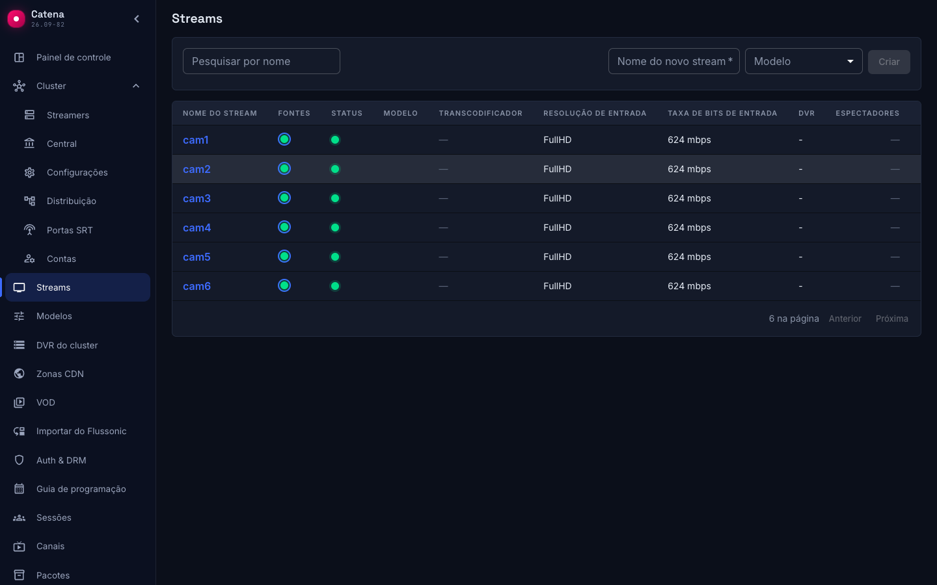Open Configurações gear icon
Image resolution: width=937 pixels, height=585 pixels.
click(x=30, y=172)
